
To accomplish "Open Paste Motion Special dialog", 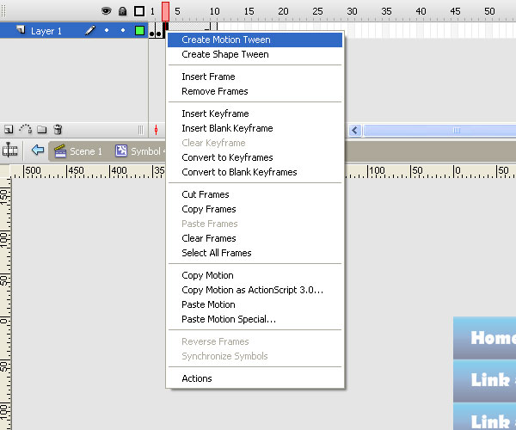I will click(255, 319).
